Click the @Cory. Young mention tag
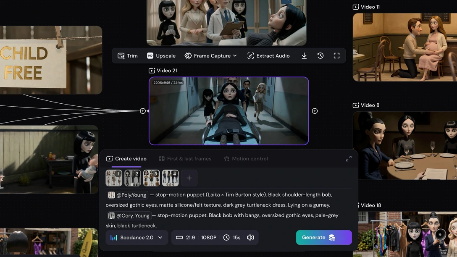 coord(129,215)
